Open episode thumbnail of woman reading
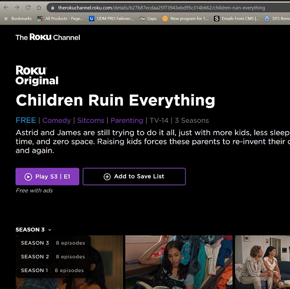 [x=179, y=262]
